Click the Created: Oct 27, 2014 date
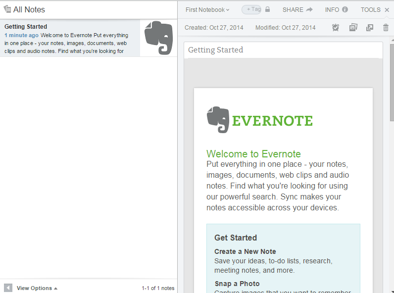The image size is (394, 293). click(214, 28)
